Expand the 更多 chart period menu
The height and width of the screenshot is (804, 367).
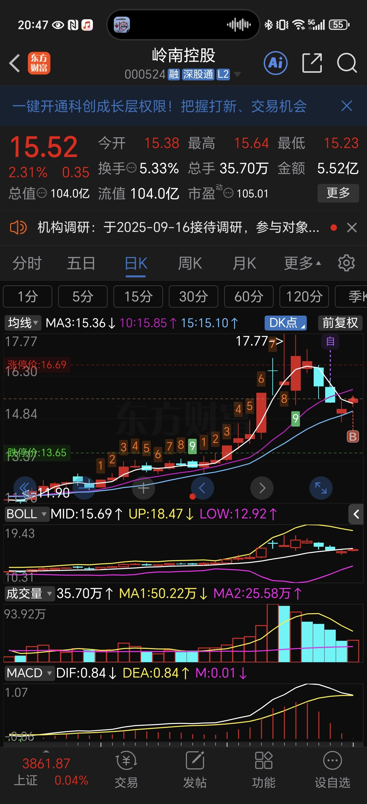[x=302, y=263]
